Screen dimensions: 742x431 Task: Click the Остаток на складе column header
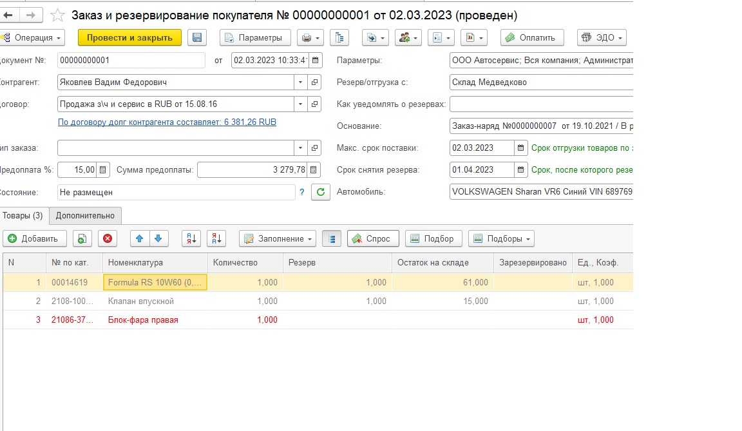pos(442,263)
